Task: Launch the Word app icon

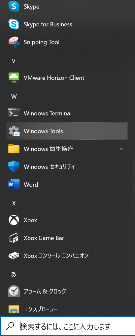Action: coord(14,184)
